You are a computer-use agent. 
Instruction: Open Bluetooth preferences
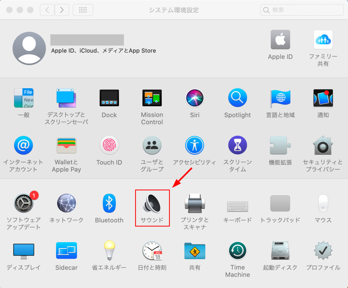pos(109,203)
